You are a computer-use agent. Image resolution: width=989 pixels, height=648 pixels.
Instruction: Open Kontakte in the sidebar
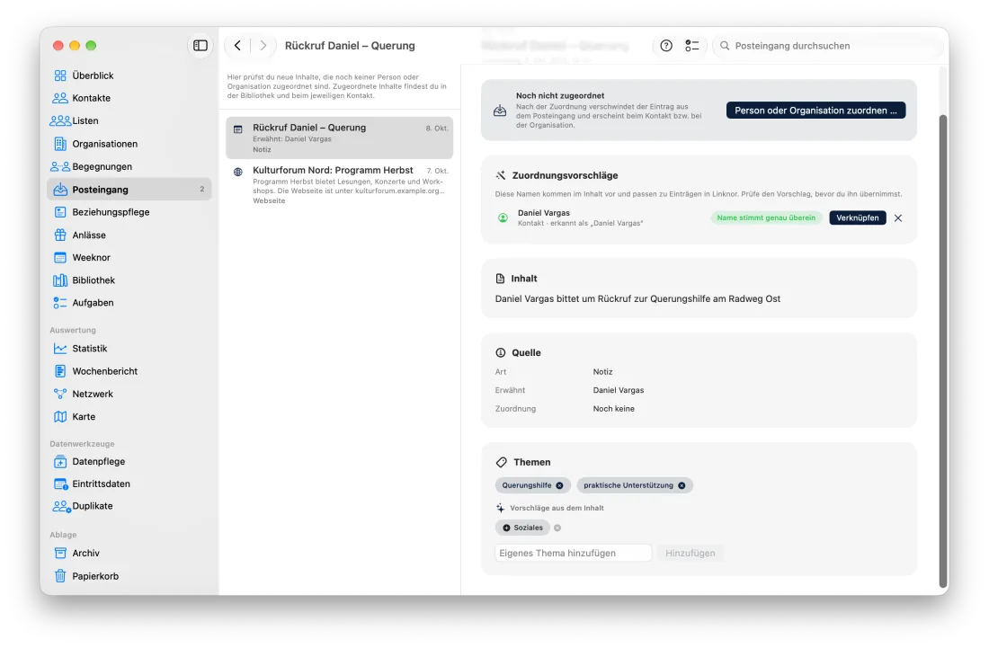(x=129, y=98)
